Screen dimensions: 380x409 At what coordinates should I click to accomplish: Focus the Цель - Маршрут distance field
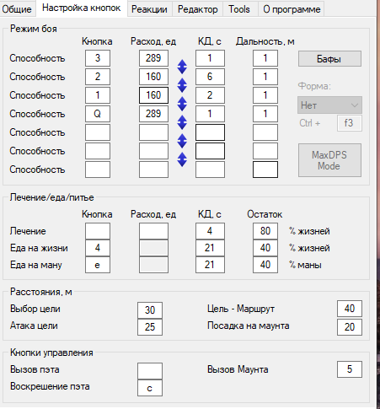[350, 309]
